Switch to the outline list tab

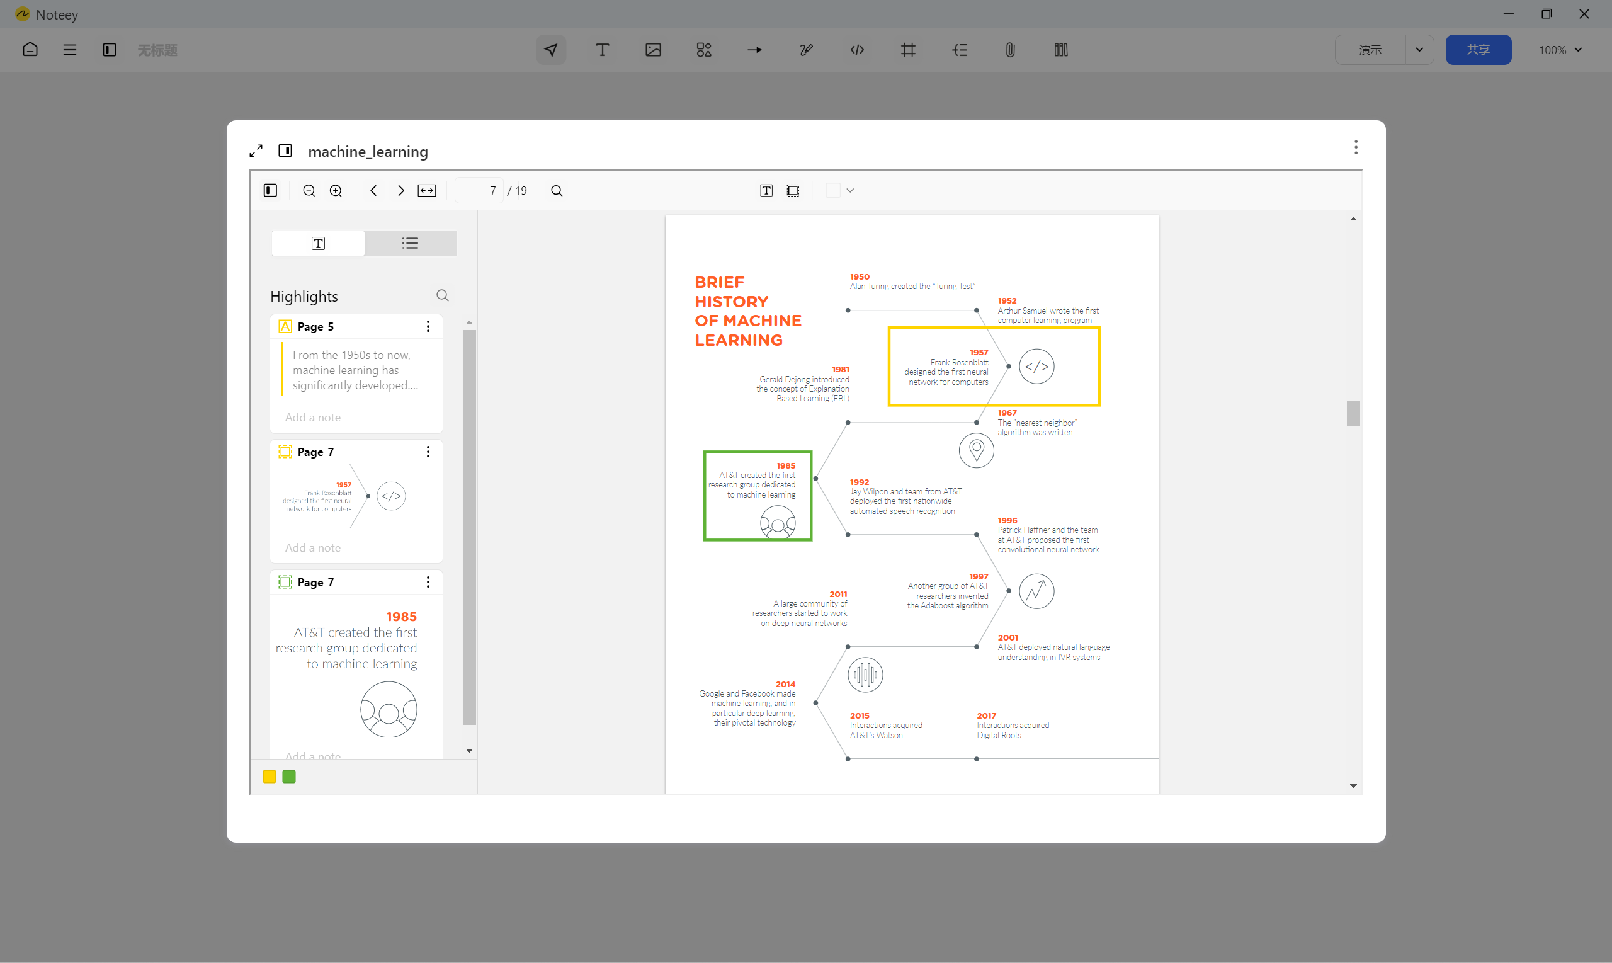(410, 243)
